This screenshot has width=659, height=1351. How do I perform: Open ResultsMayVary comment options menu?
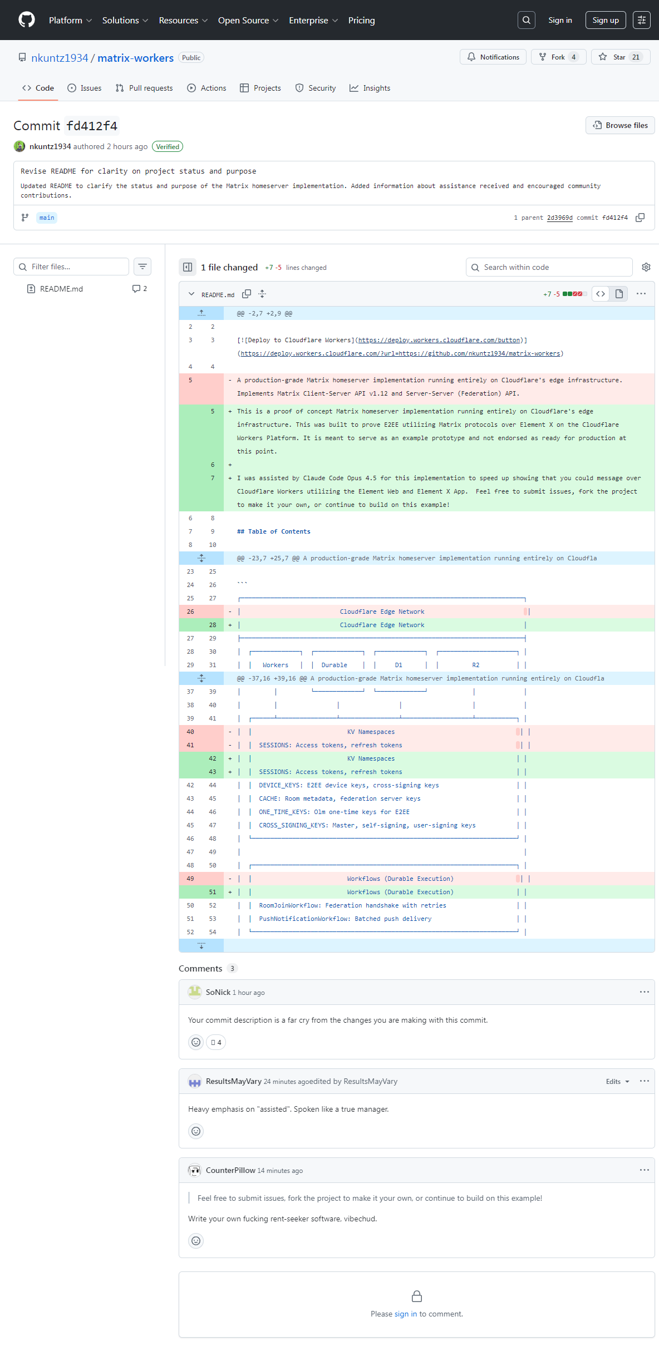[x=645, y=1081]
